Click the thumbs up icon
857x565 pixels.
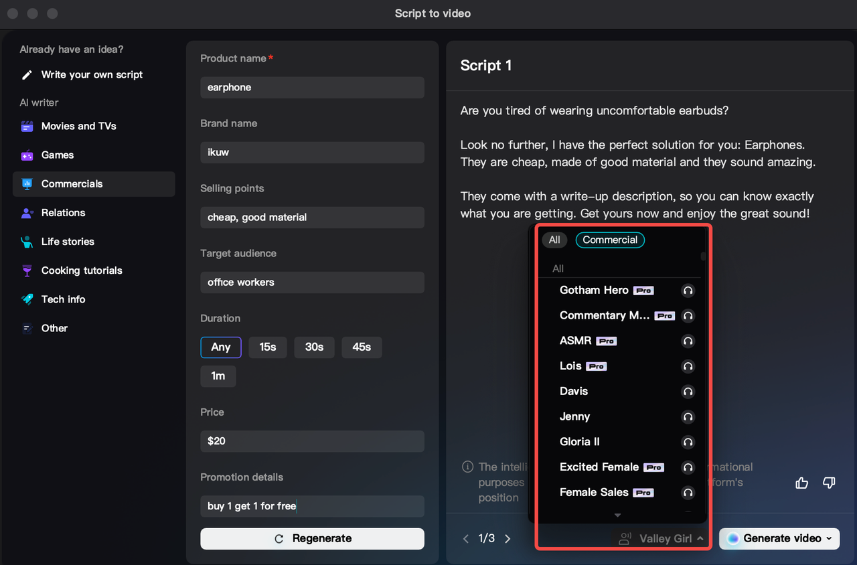[x=801, y=483]
